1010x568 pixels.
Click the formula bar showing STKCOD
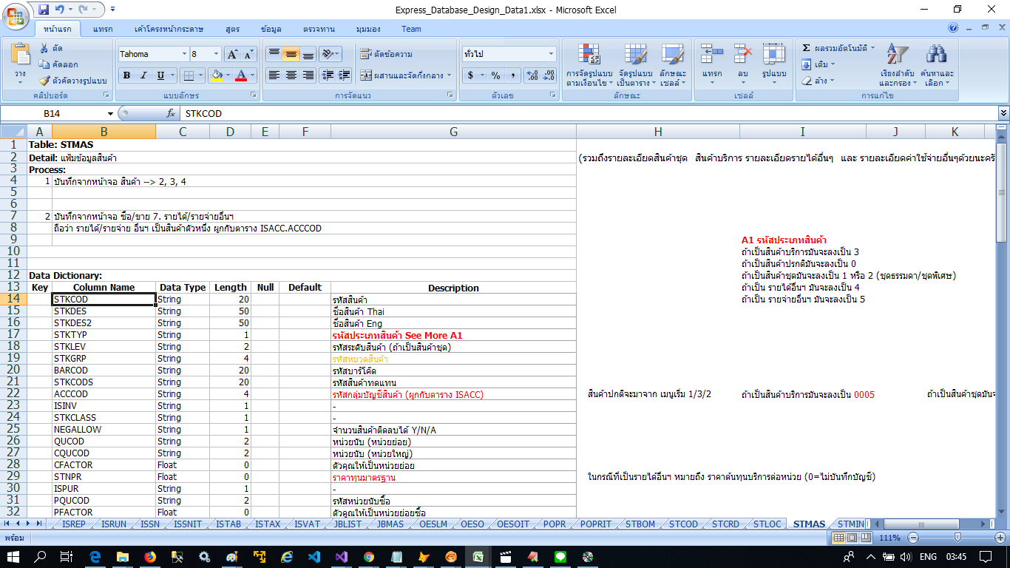589,114
